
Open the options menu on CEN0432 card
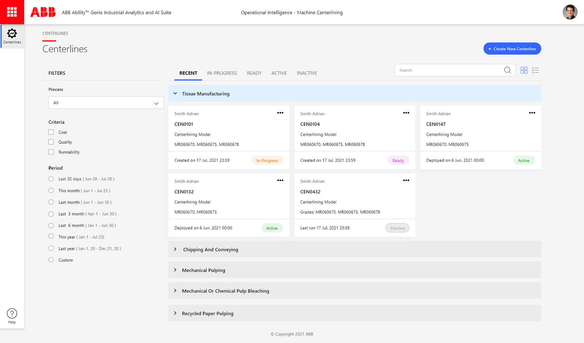tap(406, 180)
